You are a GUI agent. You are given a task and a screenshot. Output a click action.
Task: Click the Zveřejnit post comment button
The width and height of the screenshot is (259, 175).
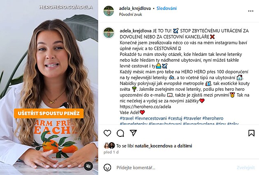coord(245,168)
